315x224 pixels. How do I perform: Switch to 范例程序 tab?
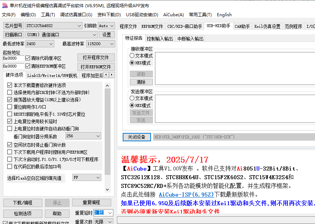point(293,26)
